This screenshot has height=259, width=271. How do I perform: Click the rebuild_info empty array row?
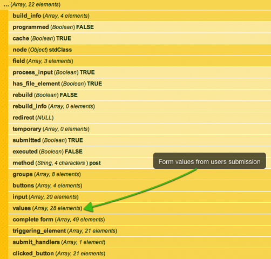pos(139,106)
